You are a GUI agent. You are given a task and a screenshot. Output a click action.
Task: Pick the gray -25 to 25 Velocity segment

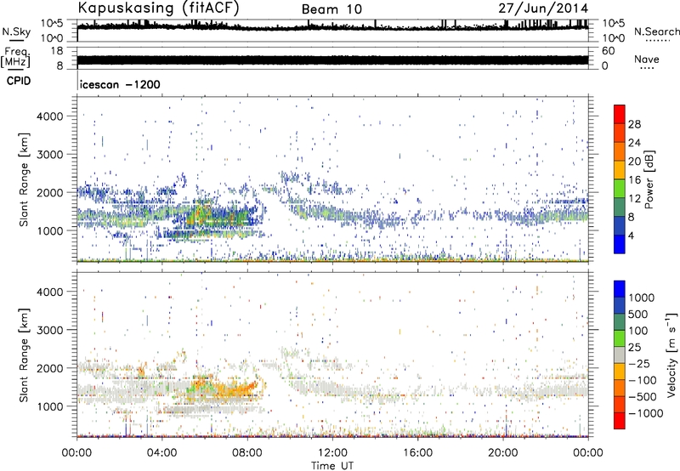pyautogui.click(x=620, y=355)
